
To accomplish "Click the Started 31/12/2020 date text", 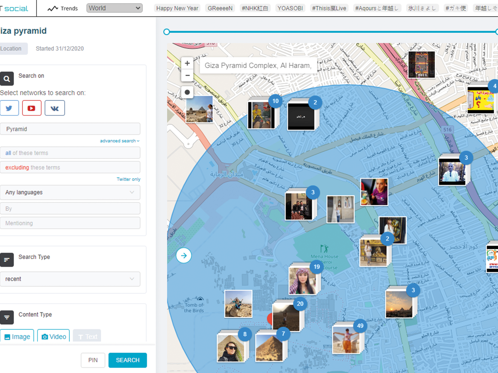I will click(60, 49).
